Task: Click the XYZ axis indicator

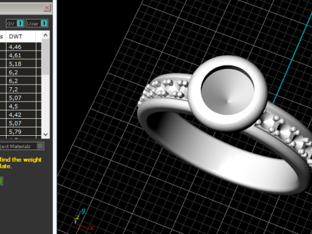Action: (84, 219)
